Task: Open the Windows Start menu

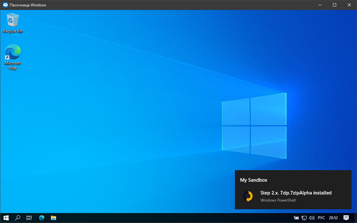Action: [6, 218]
